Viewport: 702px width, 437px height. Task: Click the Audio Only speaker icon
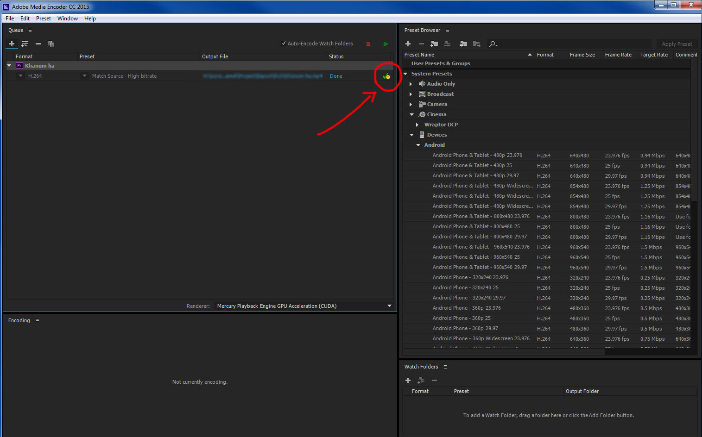pyautogui.click(x=422, y=84)
